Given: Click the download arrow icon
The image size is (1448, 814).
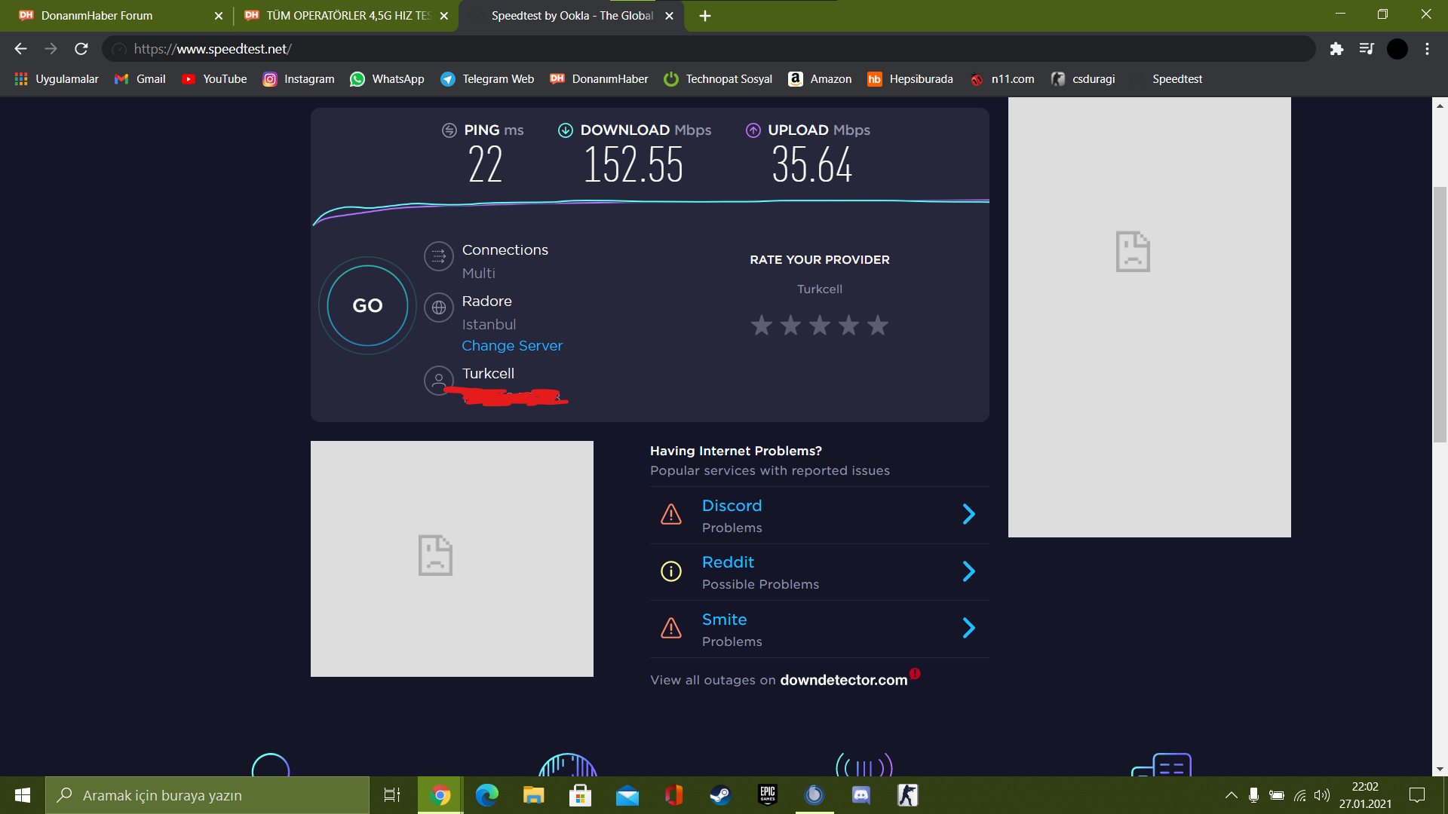Looking at the screenshot, I should coord(566,130).
